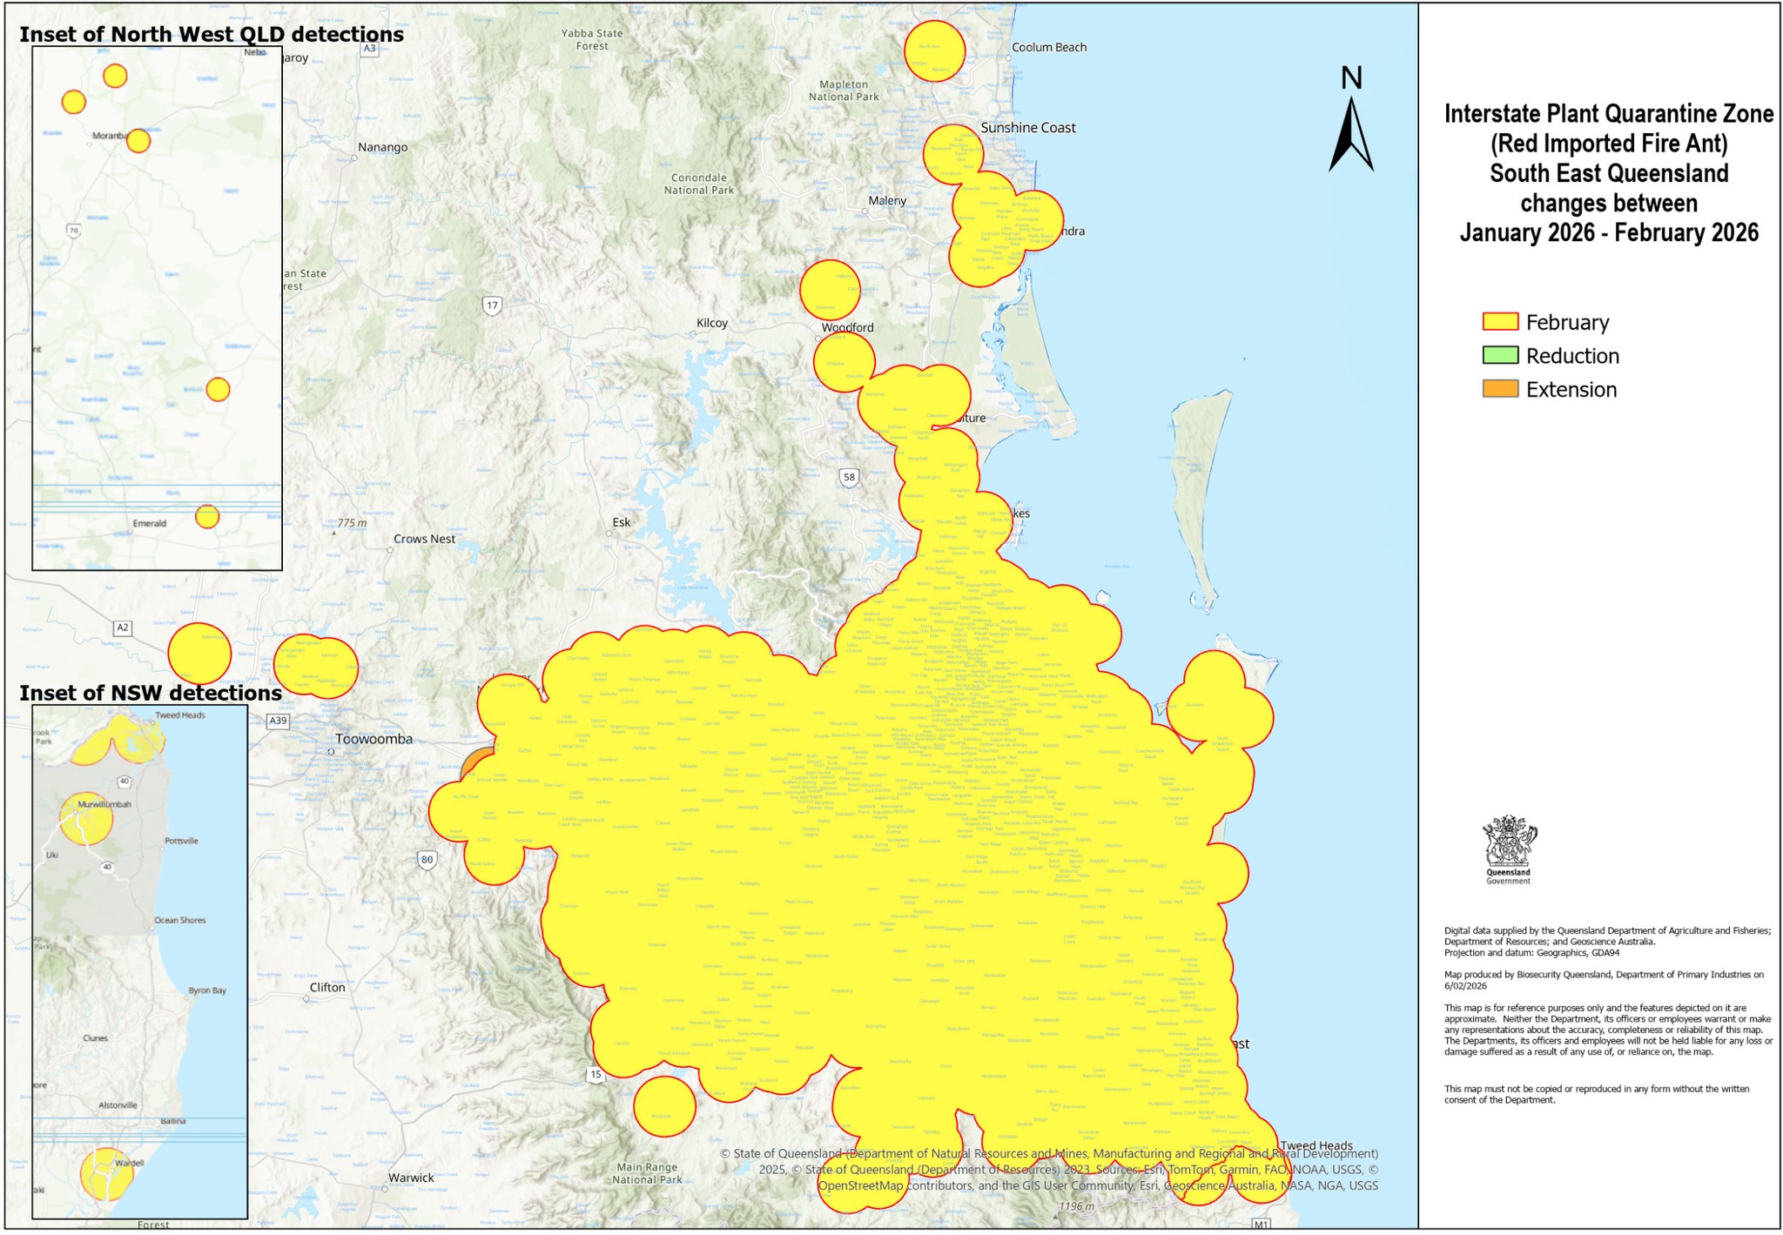Click 'Murwillumbah' label in NSW inset
This screenshot has width=1783, height=1235.
click(x=104, y=805)
